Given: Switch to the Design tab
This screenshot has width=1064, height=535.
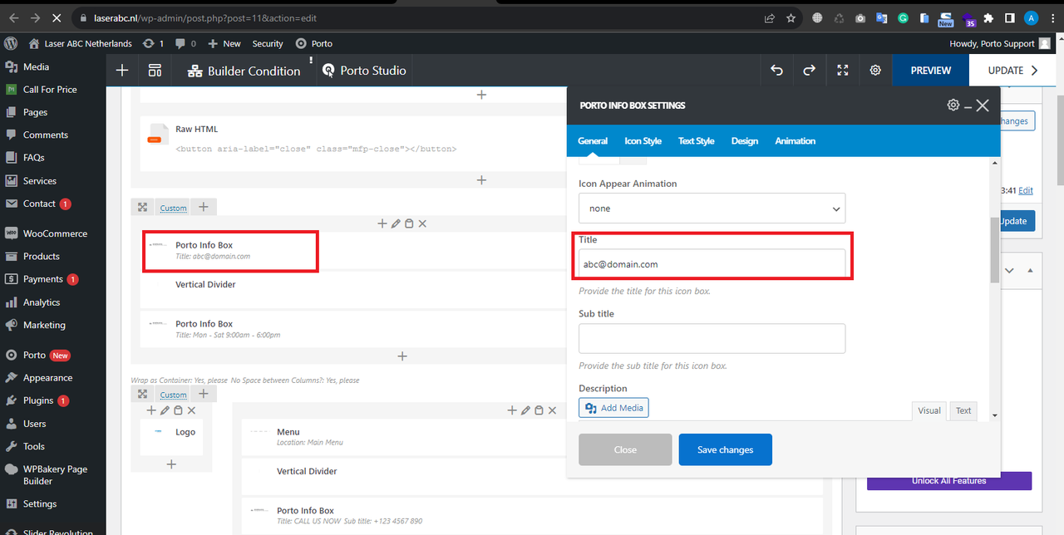Looking at the screenshot, I should 745,141.
